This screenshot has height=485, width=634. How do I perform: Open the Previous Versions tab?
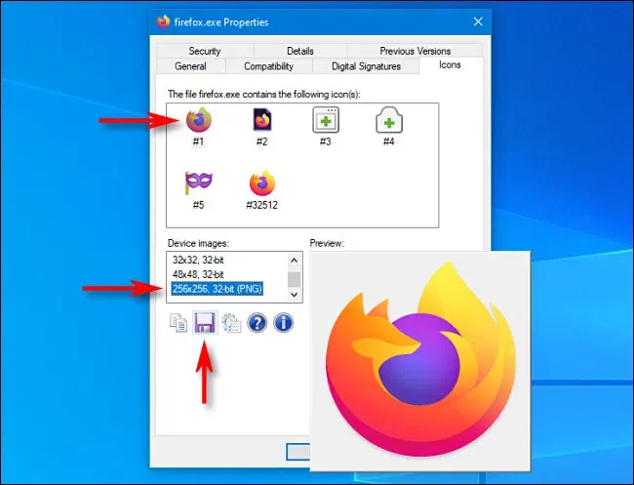click(x=415, y=51)
